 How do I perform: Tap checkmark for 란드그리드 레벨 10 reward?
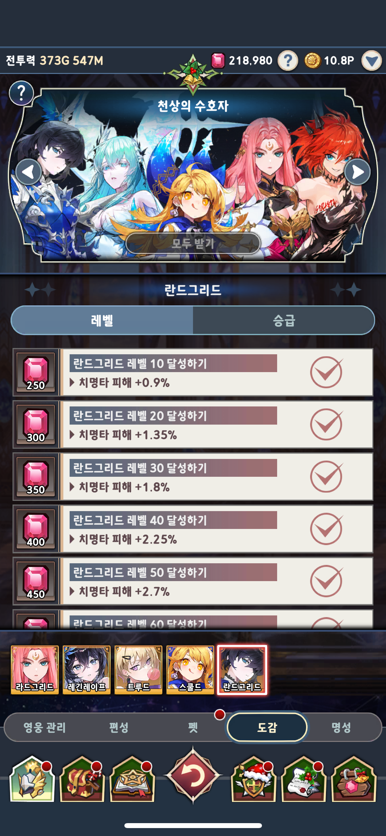(x=326, y=372)
